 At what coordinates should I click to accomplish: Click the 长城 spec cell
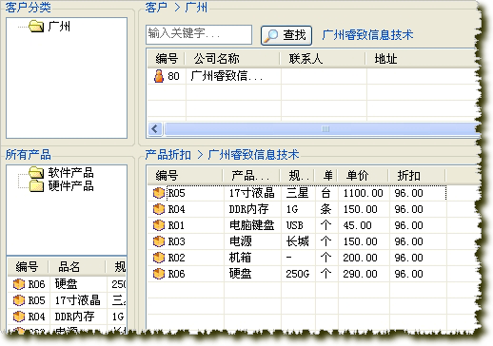pos(297,241)
